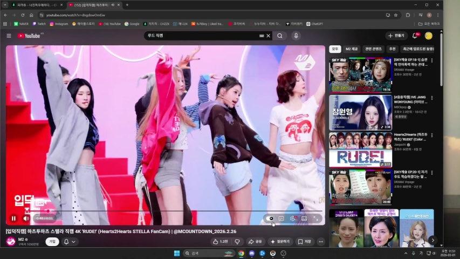The image size is (460, 259).
Task: Like the video with thumbs up
Action: click(217, 242)
